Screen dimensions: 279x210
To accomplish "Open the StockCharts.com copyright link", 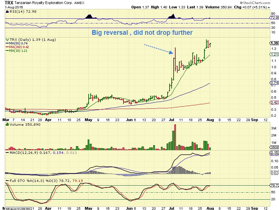I will [255, 3].
